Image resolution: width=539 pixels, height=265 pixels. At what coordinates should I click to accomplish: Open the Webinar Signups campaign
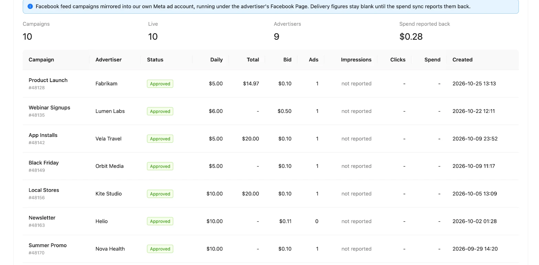coord(49,108)
